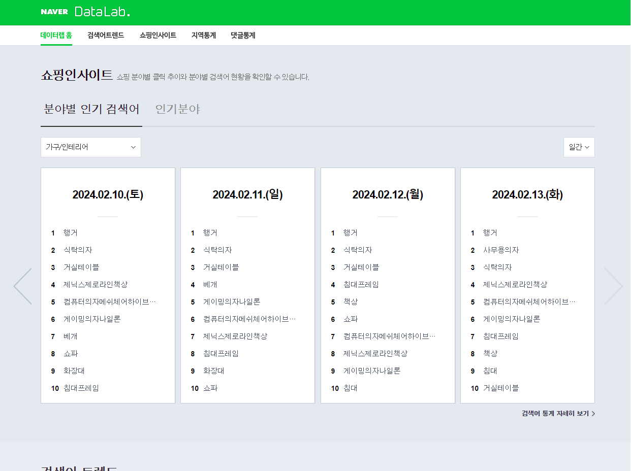Click the 2024.02.10.(토) date heading

coord(108,195)
